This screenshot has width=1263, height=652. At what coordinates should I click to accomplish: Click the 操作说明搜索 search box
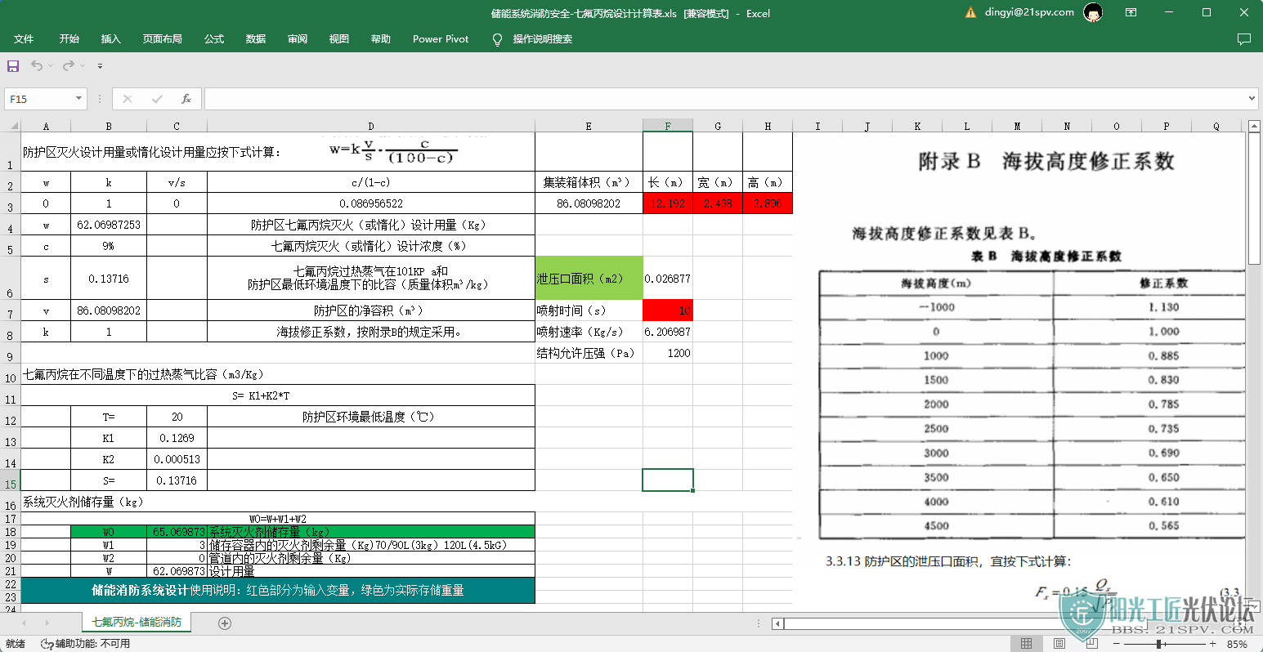[x=542, y=38]
